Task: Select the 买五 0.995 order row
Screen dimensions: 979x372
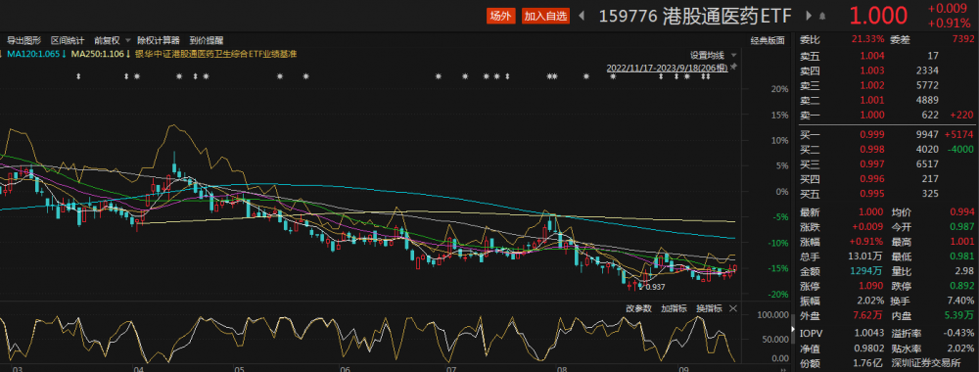Action: (x=887, y=194)
